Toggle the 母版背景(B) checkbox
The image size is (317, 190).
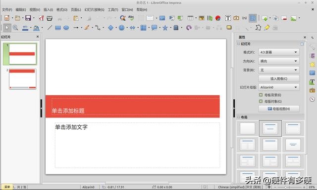pyautogui.click(x=261, y=95)
